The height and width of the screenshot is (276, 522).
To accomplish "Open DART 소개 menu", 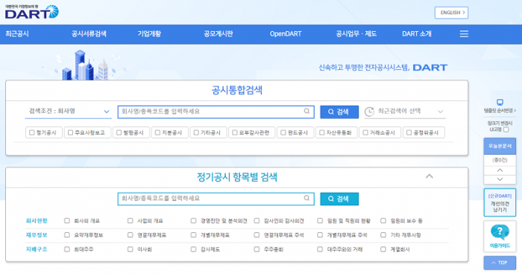I will point(417,34).
